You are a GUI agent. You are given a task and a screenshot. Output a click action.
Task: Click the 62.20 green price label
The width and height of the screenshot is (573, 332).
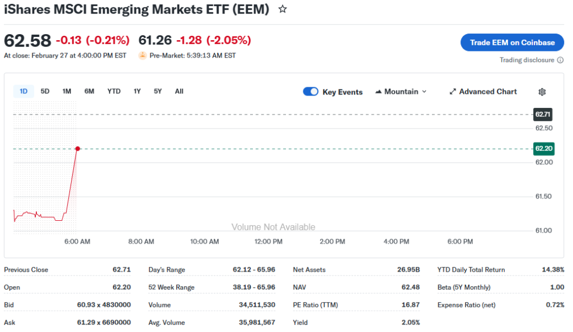(x=543, y=149)
